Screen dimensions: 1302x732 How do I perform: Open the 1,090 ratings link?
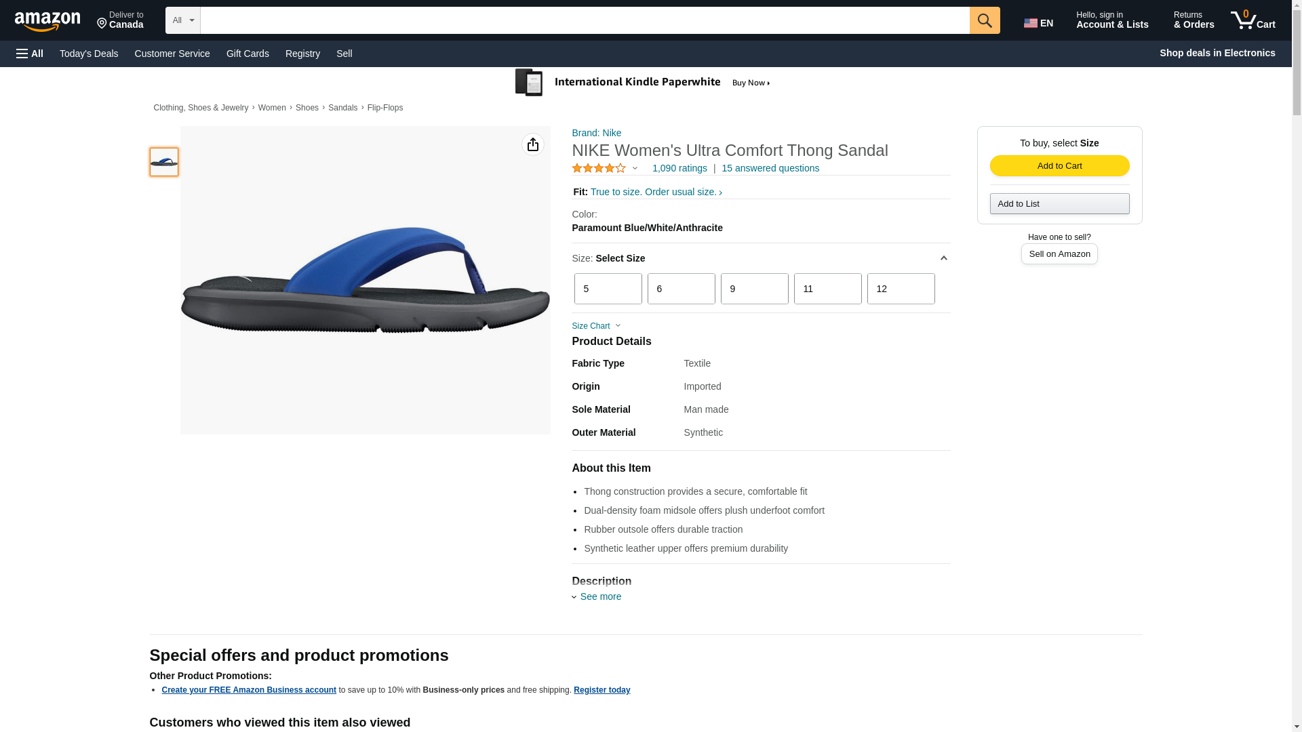click(x=679, y=168)
